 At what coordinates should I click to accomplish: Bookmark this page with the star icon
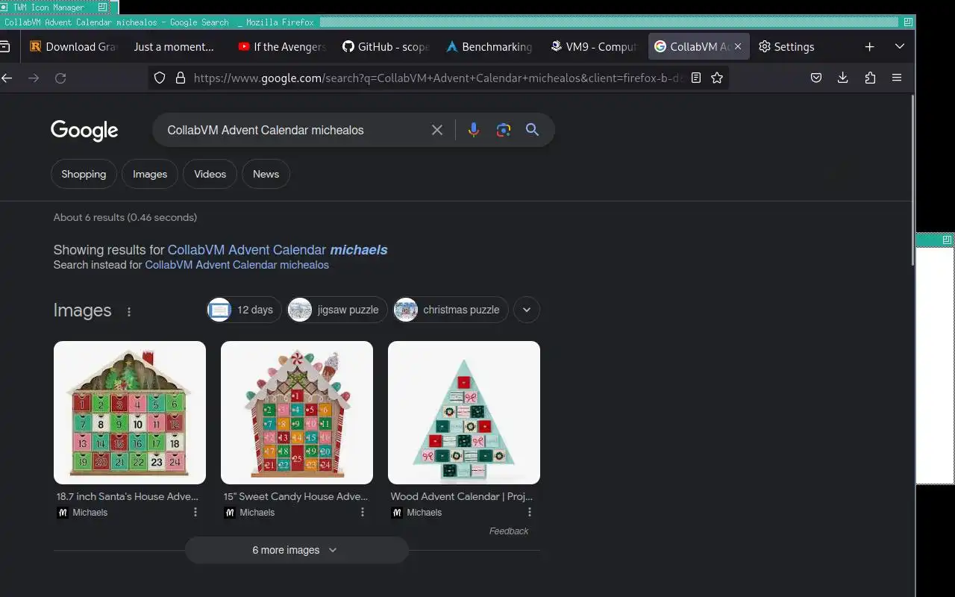(x=717, y=78)
